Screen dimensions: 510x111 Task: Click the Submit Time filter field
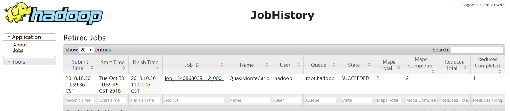pos(80,100)
